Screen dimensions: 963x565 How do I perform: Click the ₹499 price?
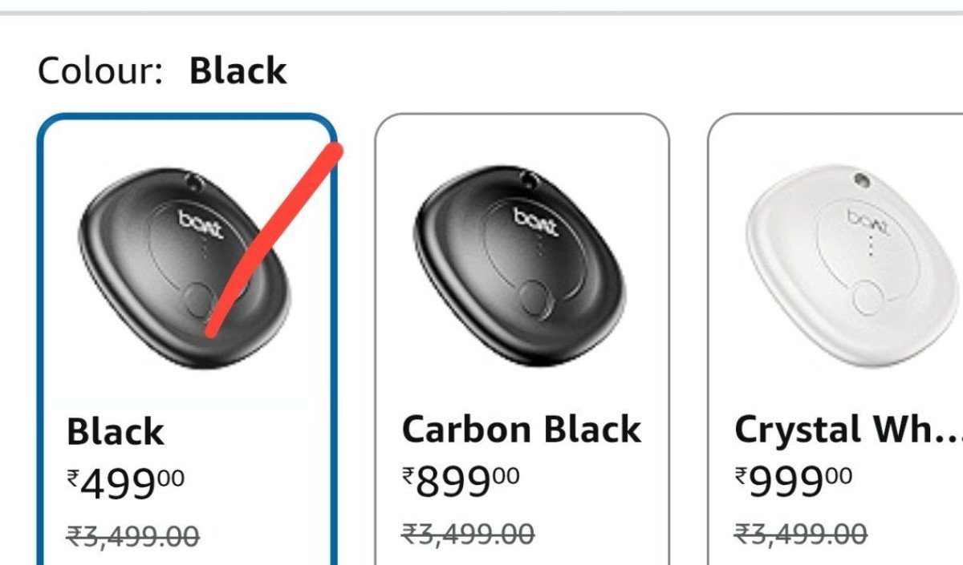point(126,482)
